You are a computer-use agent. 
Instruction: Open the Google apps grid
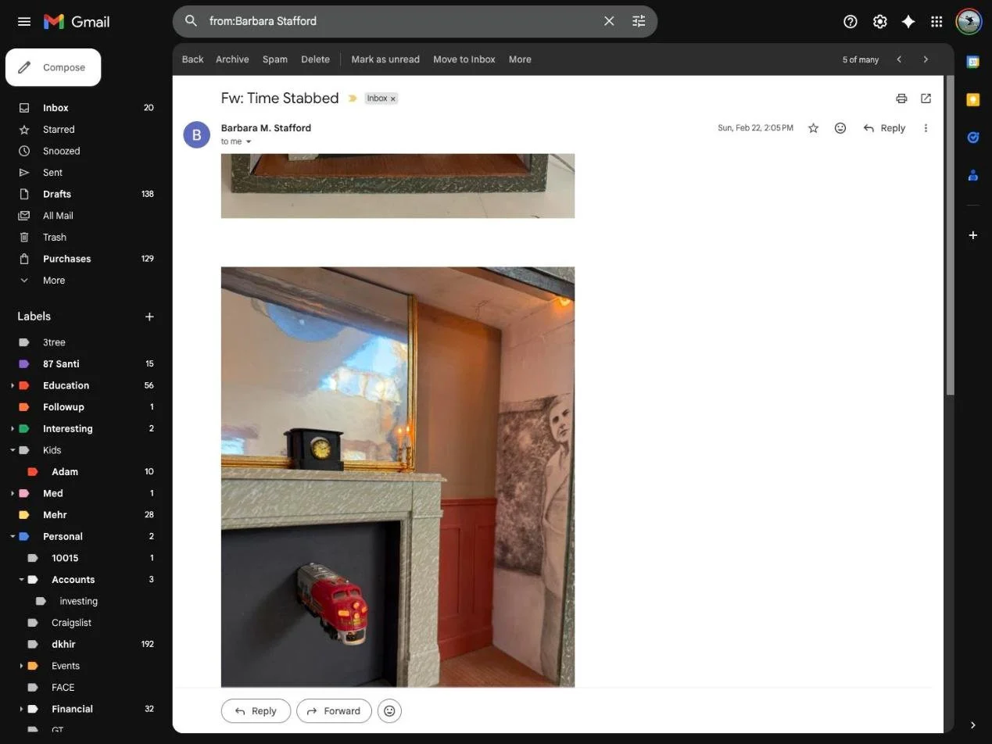pos(936,21)
